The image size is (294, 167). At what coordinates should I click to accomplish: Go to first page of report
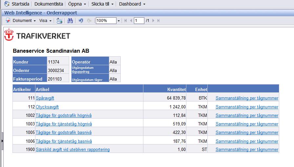click(125, 21)
